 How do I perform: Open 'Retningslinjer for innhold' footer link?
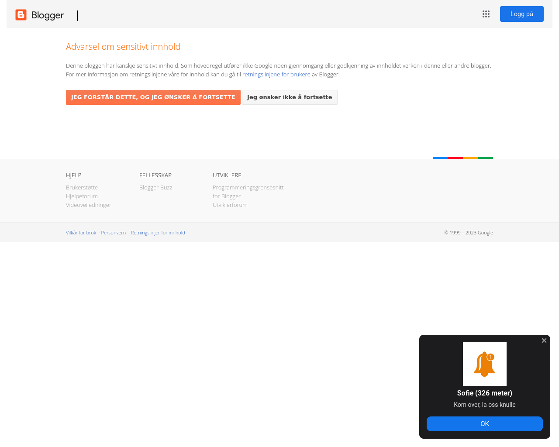tap(158, 233)
